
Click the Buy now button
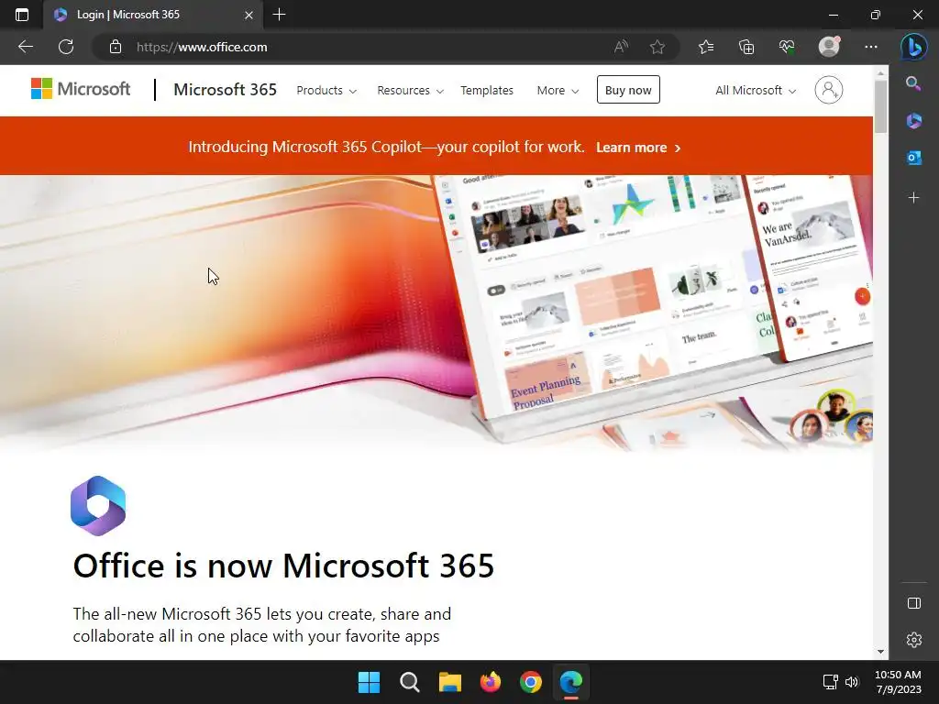point(628,90)
